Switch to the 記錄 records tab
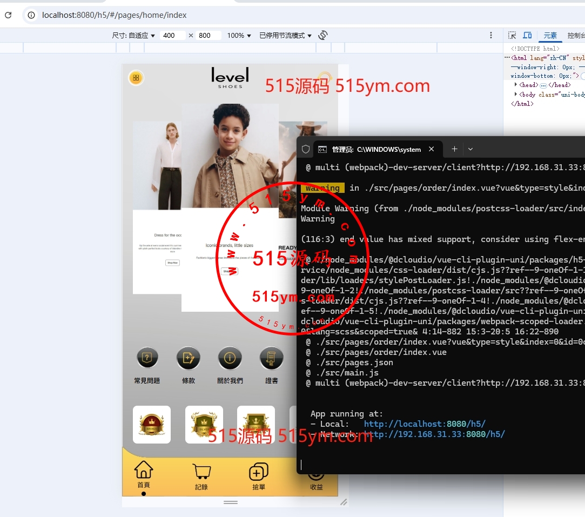Screen dimensions: 585x517 click(201, 476)
